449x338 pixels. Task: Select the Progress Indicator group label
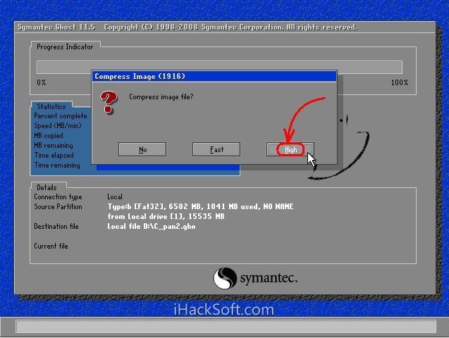(64, 47)
